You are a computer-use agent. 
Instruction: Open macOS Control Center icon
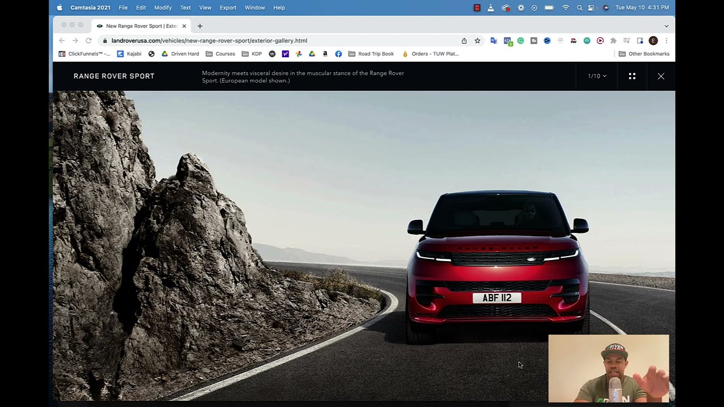(592, 7)
